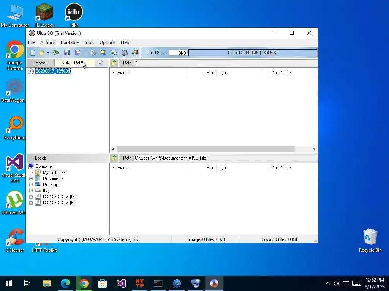
Task: Open the Help menu
Action: click(x=125, y=42)
